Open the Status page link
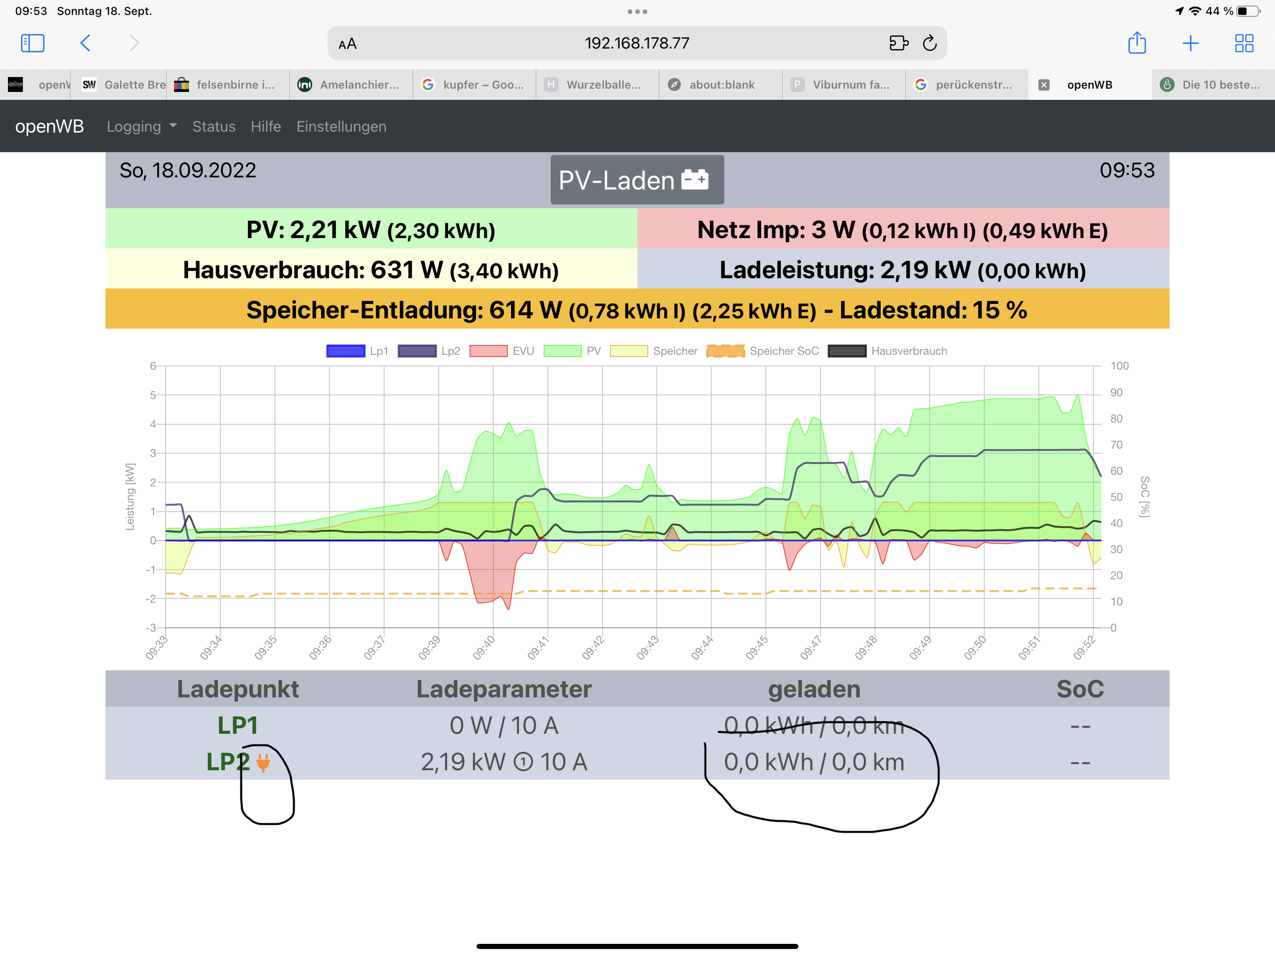 (214, 127)
